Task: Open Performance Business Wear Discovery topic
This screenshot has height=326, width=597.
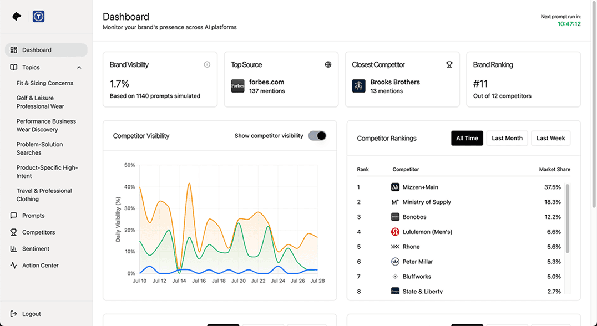Action: coord(46,125)
